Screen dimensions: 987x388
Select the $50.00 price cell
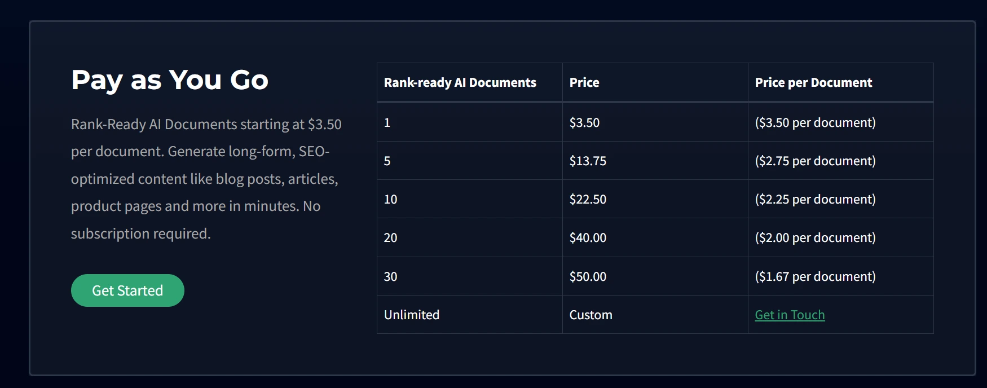coord(655,276)
